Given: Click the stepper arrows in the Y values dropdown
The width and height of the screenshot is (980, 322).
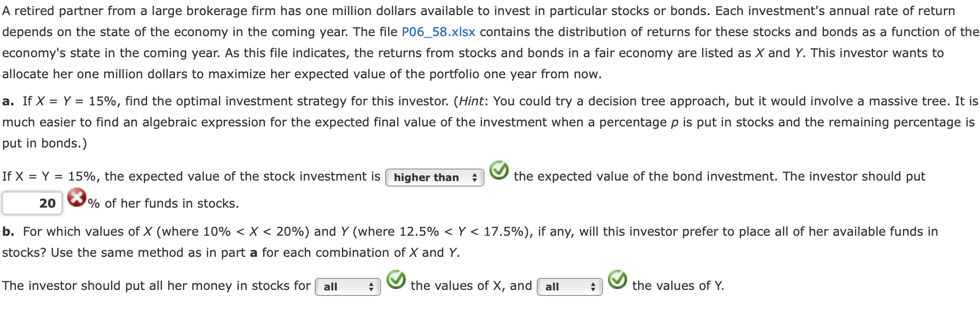Looking at the screenshot, I should point(592,286).
